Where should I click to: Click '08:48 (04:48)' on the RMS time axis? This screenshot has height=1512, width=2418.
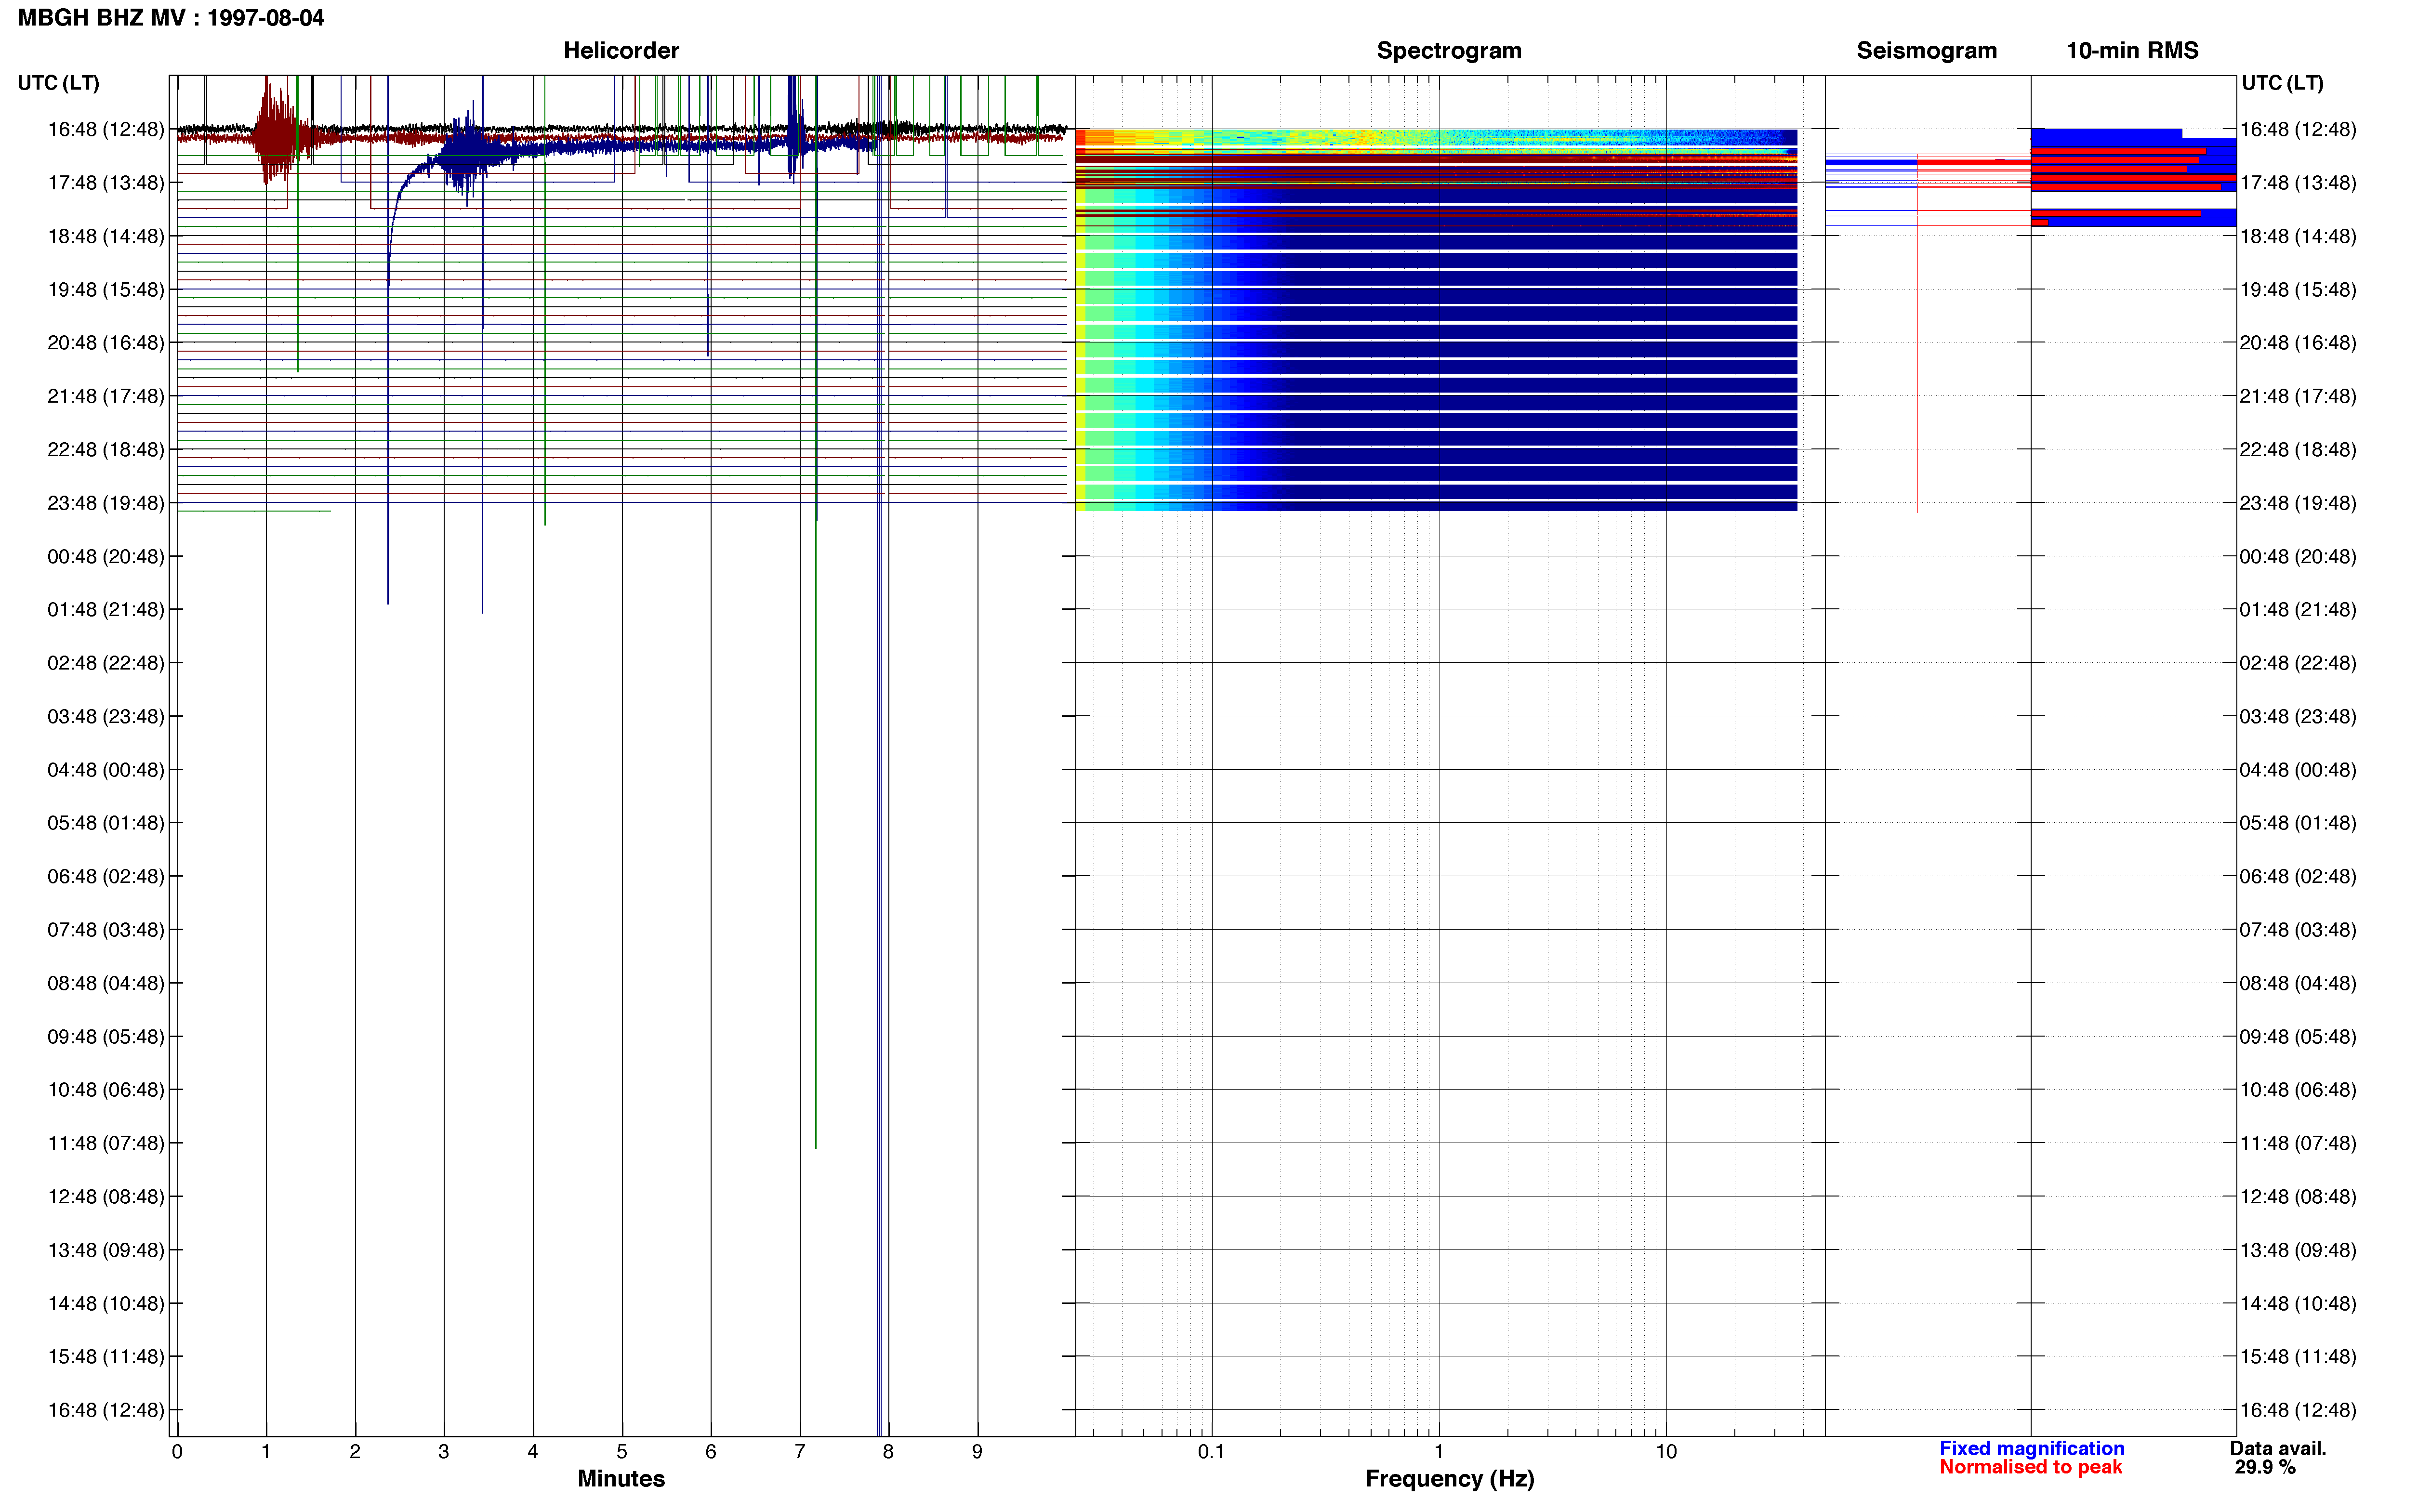(2298, 983)
